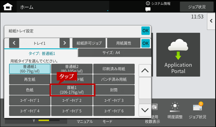
Task: Go to the next tray with right arrow
Action: tap(65, 43)
